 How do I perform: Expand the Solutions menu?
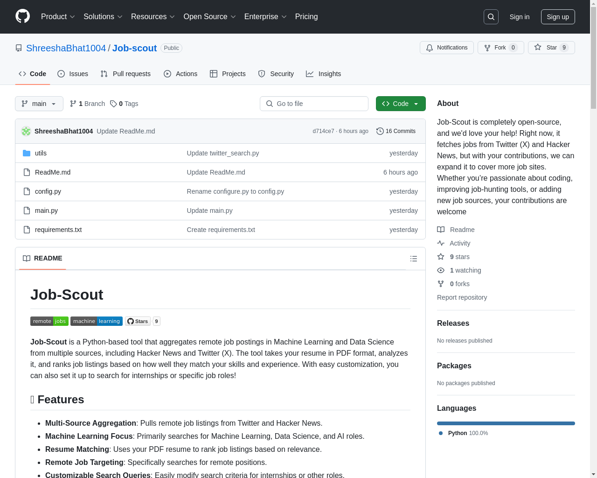[103, 17]
